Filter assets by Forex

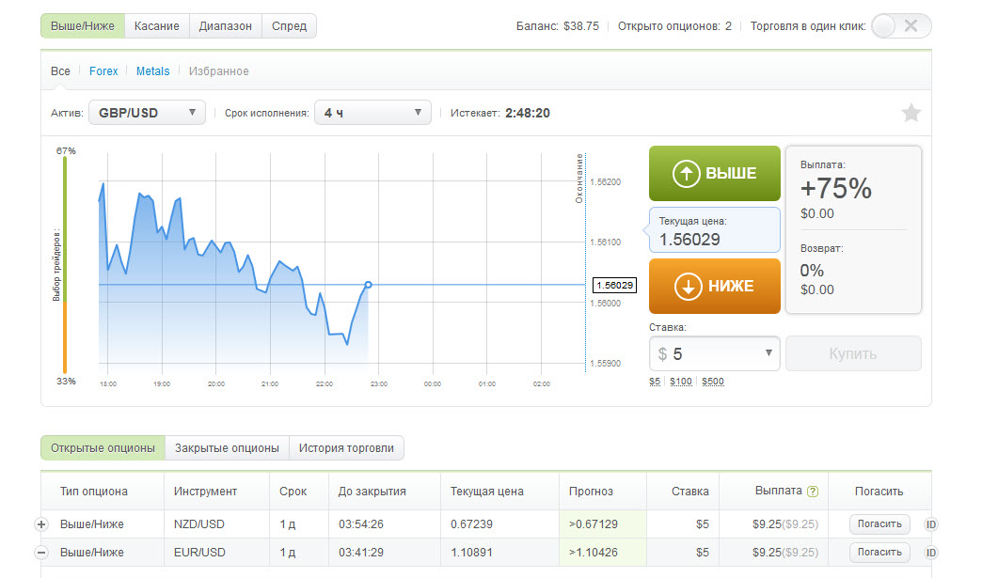click(103, 71)
